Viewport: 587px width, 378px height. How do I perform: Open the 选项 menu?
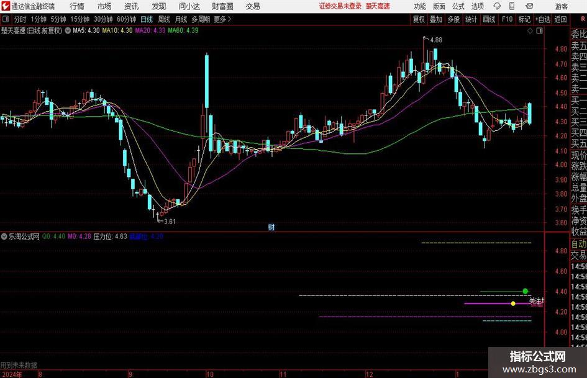click(x=477, y=6)
